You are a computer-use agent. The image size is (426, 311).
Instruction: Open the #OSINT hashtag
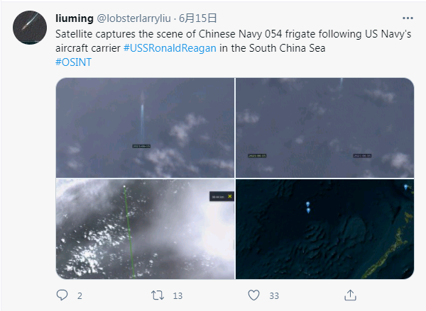[72, 62]
